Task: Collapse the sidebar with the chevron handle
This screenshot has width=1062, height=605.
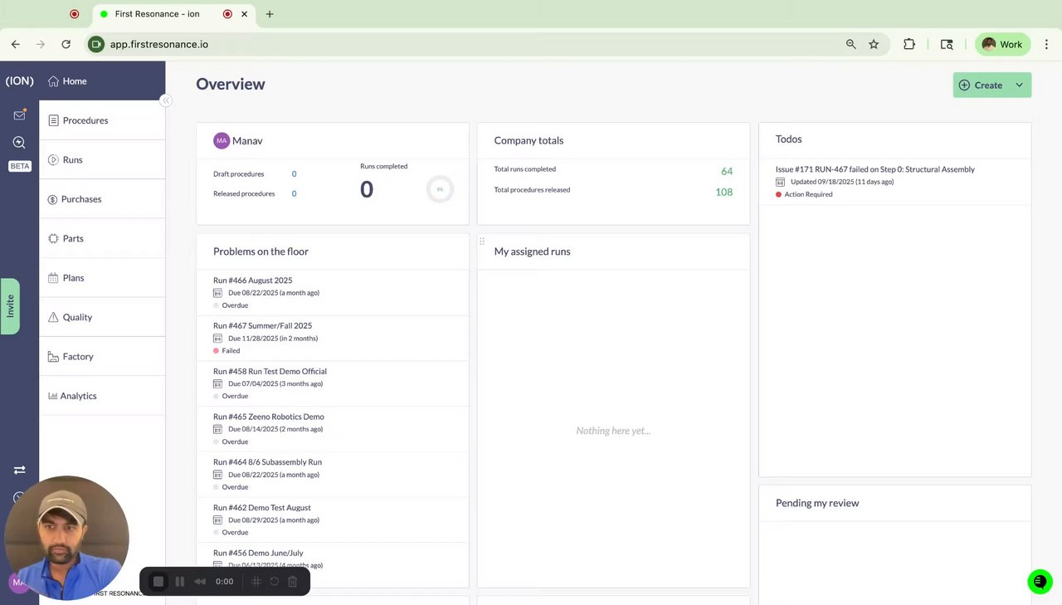Action: tap(165, 100)
